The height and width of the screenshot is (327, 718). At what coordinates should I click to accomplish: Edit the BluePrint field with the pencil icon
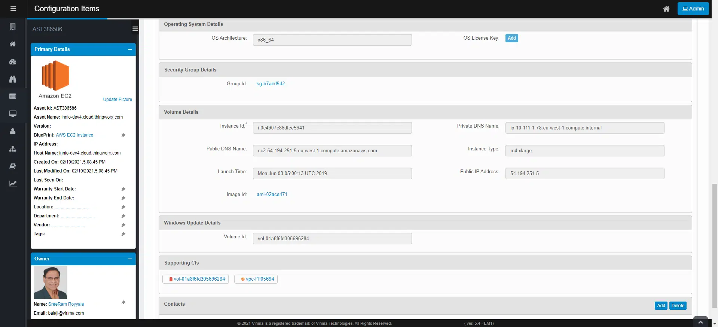pos(123,135)
